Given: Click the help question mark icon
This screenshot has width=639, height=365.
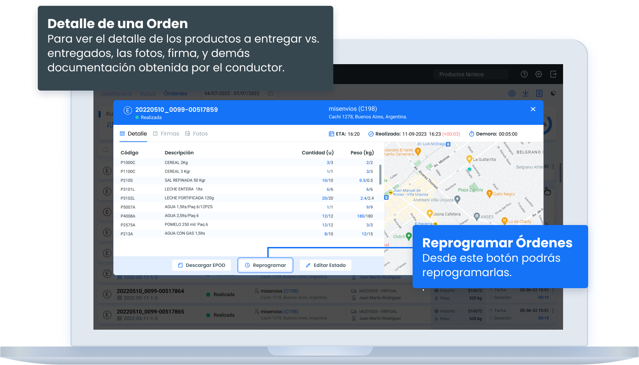Looking at the screenshot, I should [524, 74].
